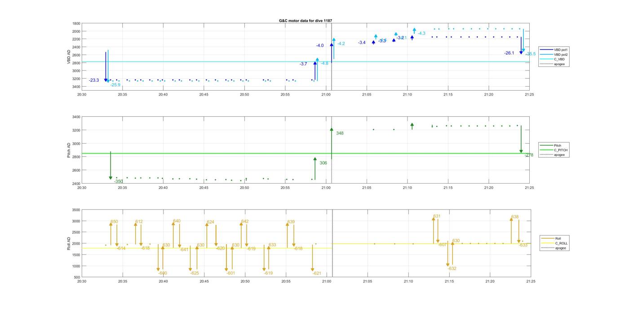Click the '-620' roll data label
This screenshot has height=311, width=629.
pyautogui.click(x=220, y=249)
